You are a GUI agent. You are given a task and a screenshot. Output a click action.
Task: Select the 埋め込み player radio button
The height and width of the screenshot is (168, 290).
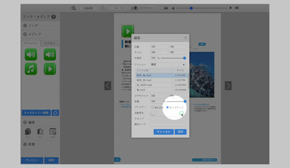click(x=153, y=108)
